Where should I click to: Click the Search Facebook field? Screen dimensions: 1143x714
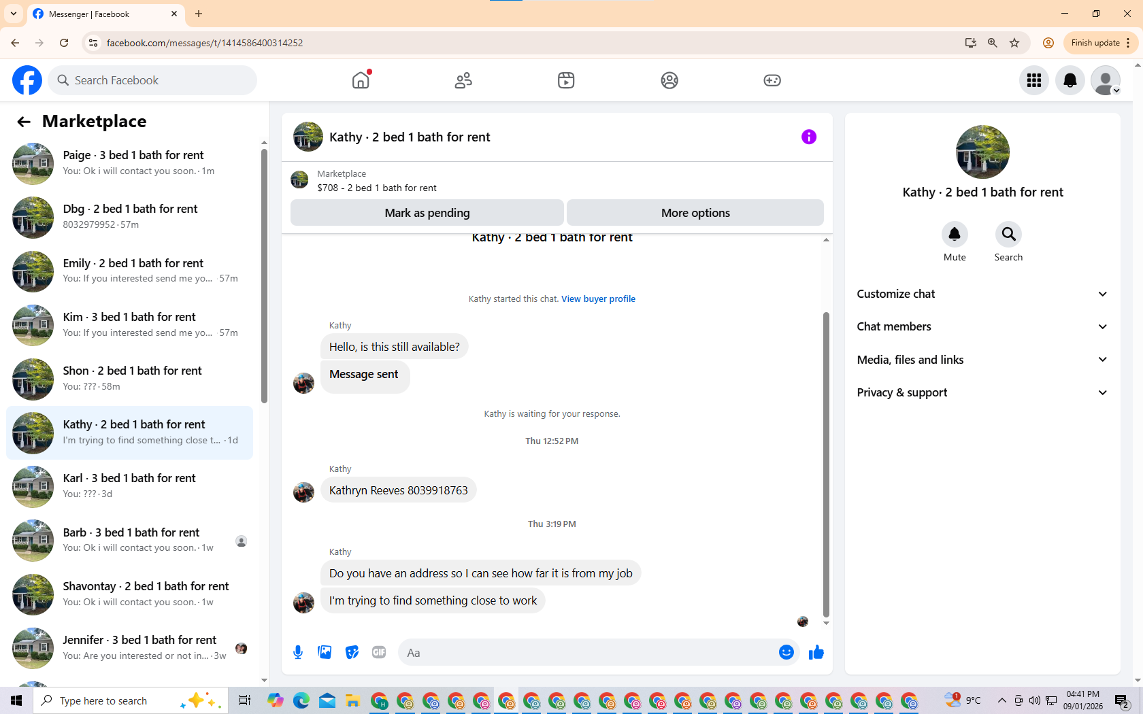153,80
